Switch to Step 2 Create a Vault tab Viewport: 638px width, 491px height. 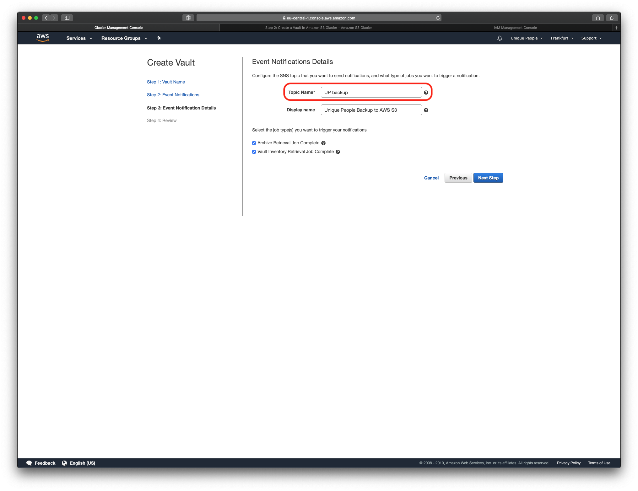click(x=318, y=28)
